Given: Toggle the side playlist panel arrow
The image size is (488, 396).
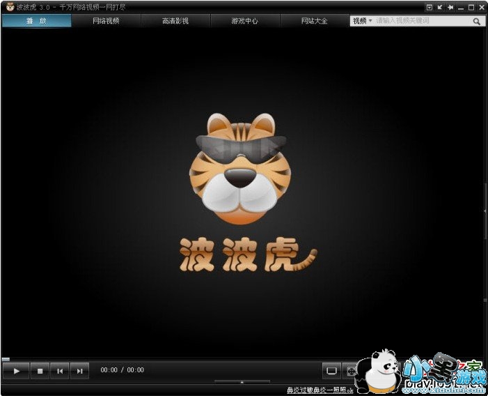Looking at the screenshot, I should (485, 211).
